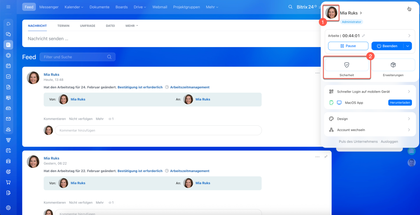
Task: Open the Kalender dropdown menu
Action: (74, 7)
